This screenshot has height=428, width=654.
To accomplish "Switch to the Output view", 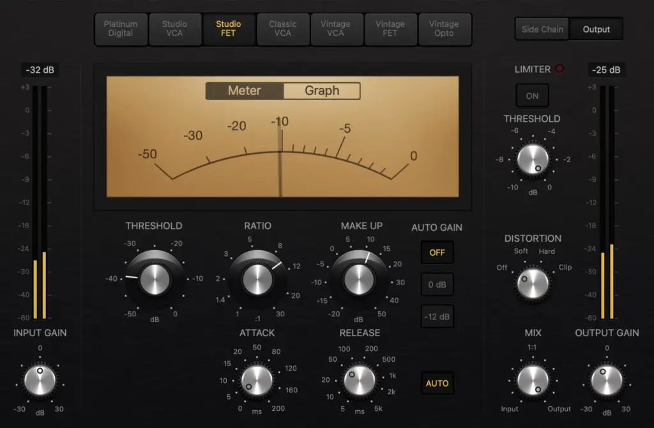I will pos(596,29).
